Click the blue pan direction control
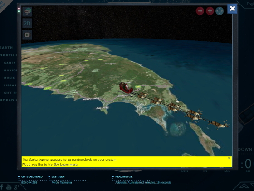254x191 pixels. click(220, 11)
